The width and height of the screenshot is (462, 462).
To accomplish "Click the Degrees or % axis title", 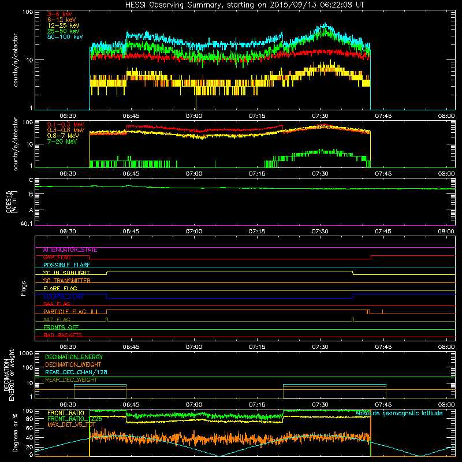I will [x=15, y=433].
